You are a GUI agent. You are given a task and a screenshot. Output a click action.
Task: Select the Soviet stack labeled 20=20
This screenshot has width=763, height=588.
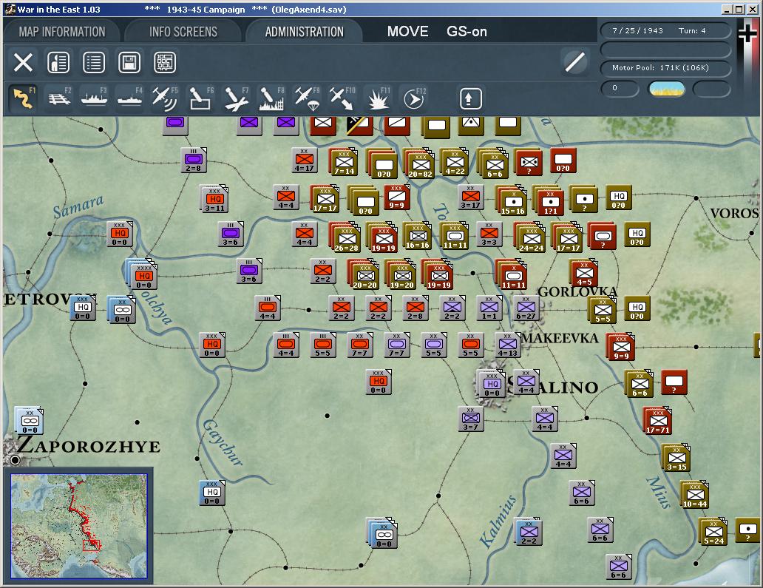tap(364, 274)
